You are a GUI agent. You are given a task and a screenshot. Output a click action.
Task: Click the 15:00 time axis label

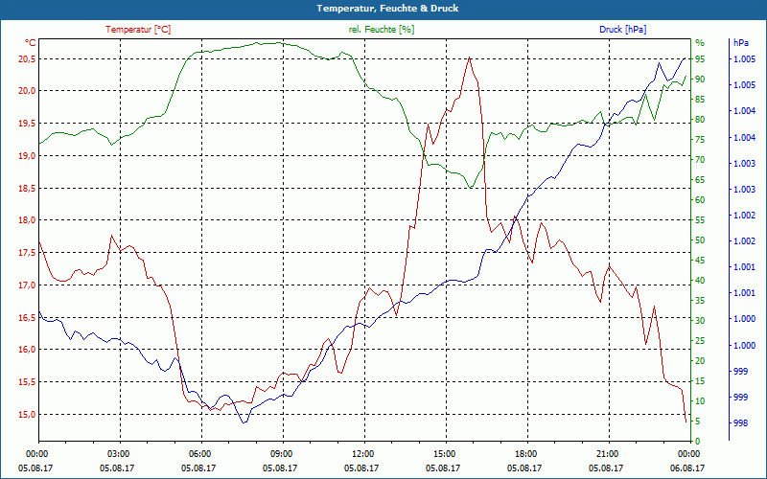click(443, 454)
